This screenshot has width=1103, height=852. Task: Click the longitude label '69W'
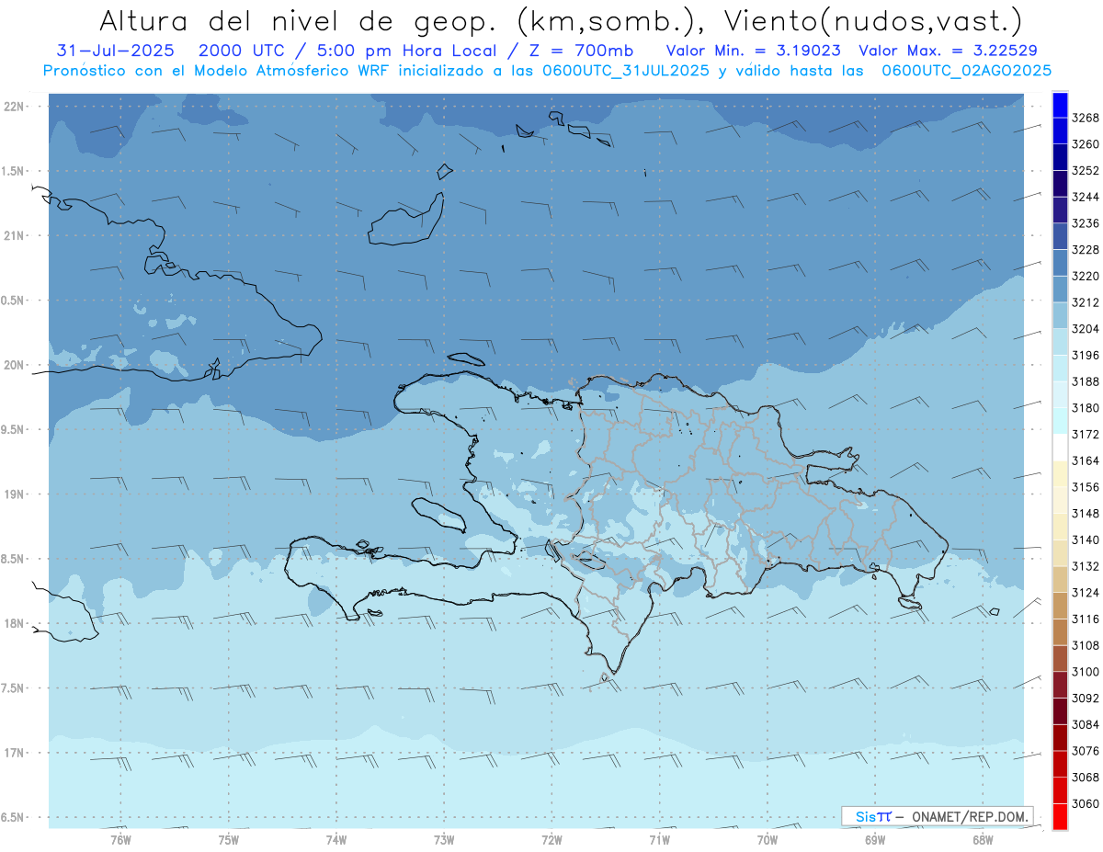coord(875,840)
